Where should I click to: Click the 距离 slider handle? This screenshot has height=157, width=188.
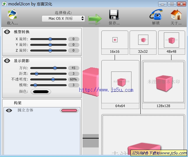tap(37, 74)
